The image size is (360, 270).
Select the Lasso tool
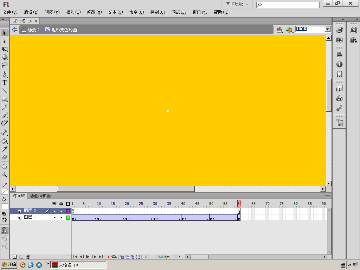pyautogui.click(x=4, y=65)
